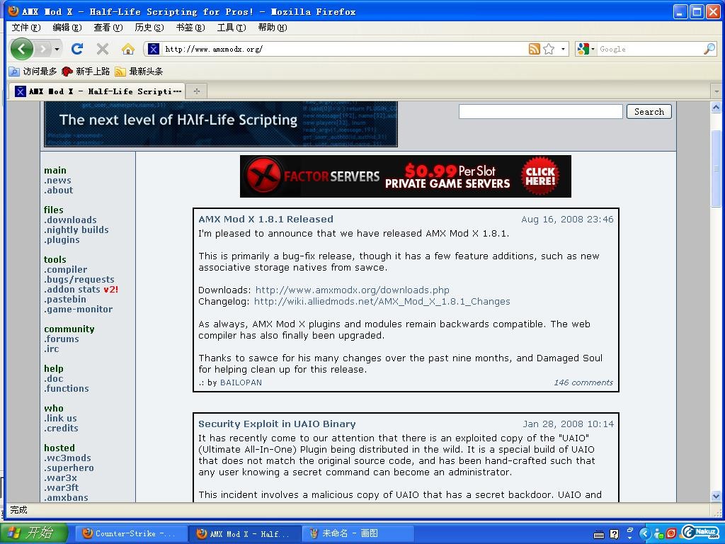Click the website search text field
725x544 pixels.
coord(540,112)
